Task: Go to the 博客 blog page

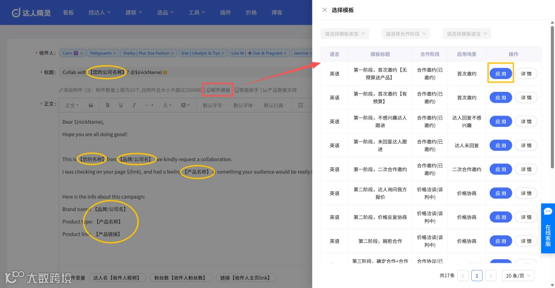Action: (277, 12)
